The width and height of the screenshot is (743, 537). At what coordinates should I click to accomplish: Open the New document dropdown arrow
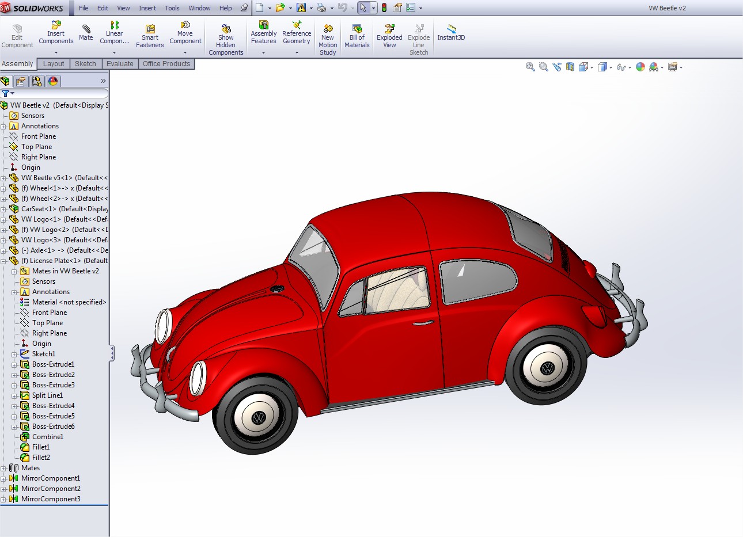(270, 9)
